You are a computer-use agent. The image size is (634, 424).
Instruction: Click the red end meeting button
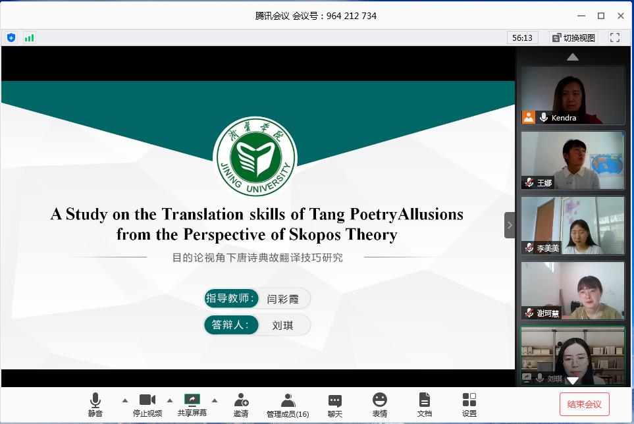(x=585, y=404)
